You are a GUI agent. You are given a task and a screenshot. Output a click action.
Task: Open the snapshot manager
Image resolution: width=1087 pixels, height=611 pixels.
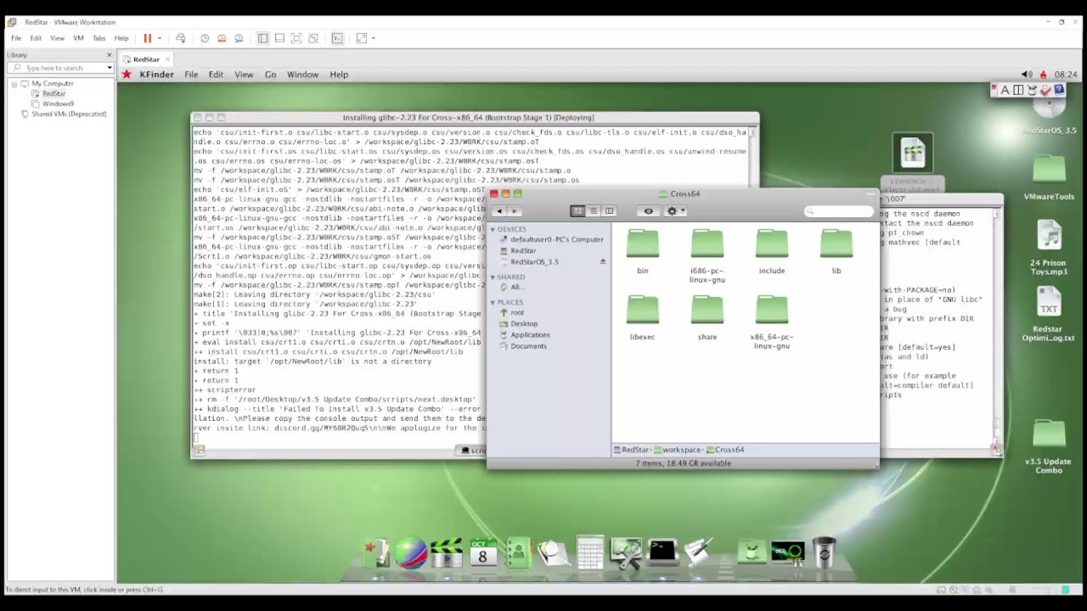tap(239, 38)
